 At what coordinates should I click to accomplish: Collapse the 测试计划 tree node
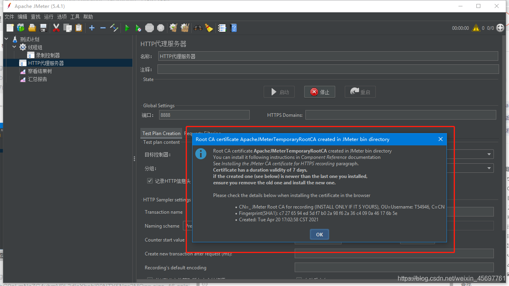point(7,39)
